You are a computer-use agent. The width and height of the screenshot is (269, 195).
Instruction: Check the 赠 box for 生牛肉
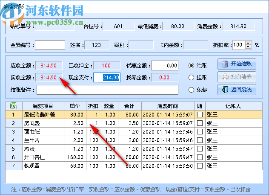click(x=200, y=140)
